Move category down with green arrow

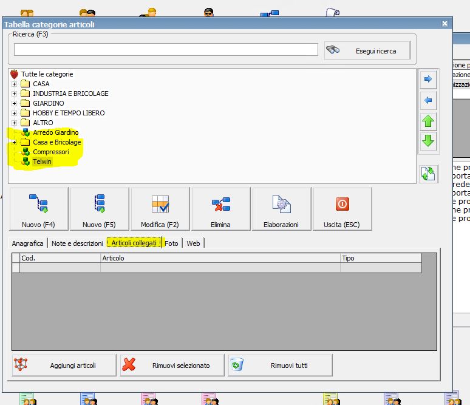pyautogui.click(x=428, y=141)
